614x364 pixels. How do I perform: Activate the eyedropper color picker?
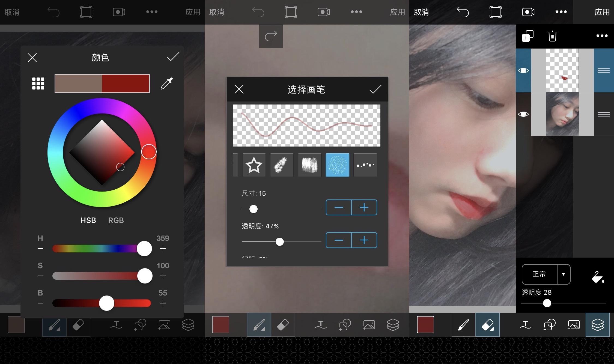(166, 83)
